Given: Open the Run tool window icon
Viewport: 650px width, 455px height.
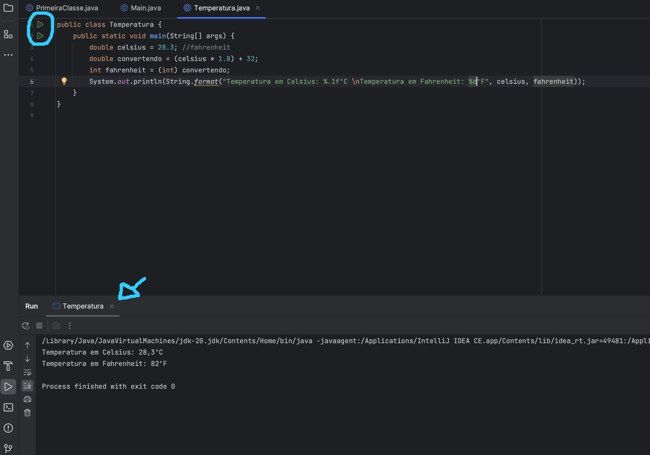Looking at the screenshot, I should (8, 386).
